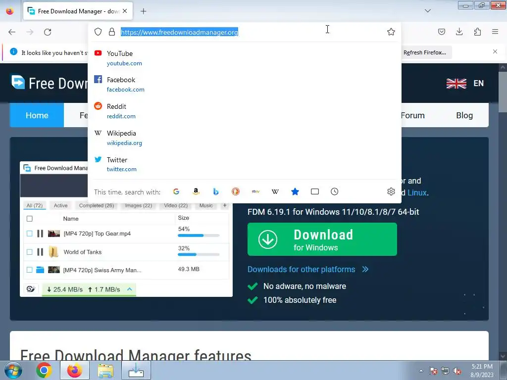The height and width of the screenshot is (380, 507).
Task: Select the Facebook suggestion
Action: tap(245, 84)
